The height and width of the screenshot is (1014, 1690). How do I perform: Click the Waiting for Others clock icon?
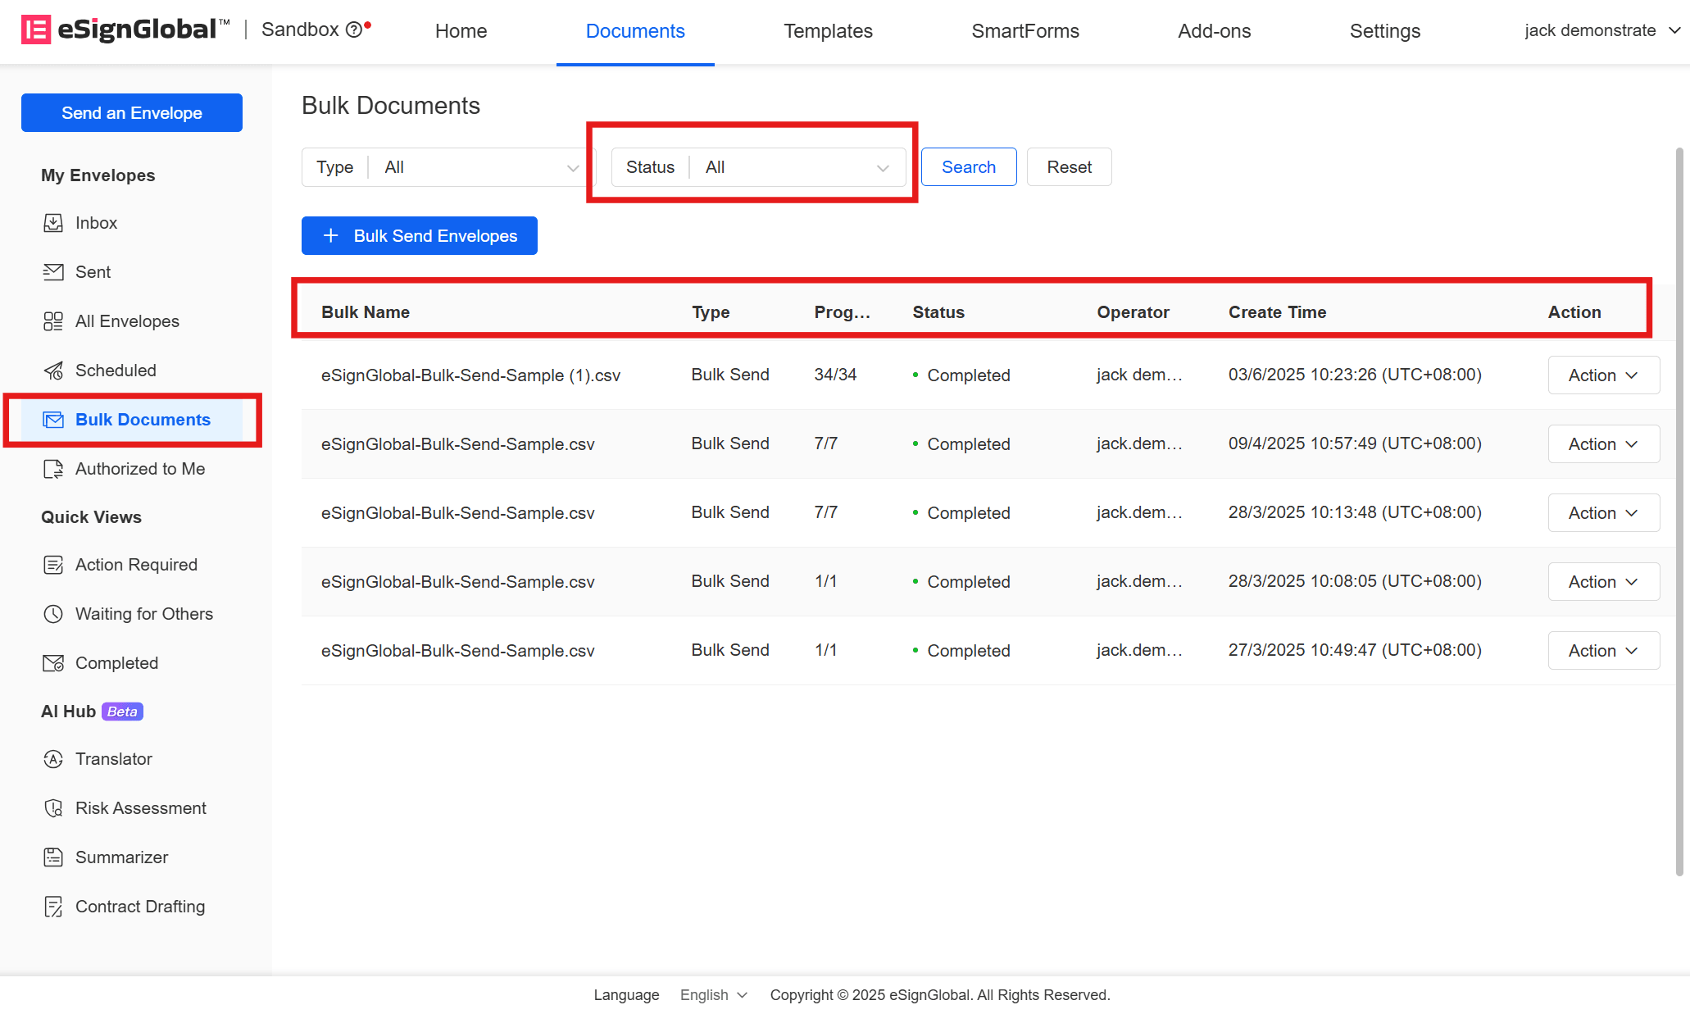[53, 614]
